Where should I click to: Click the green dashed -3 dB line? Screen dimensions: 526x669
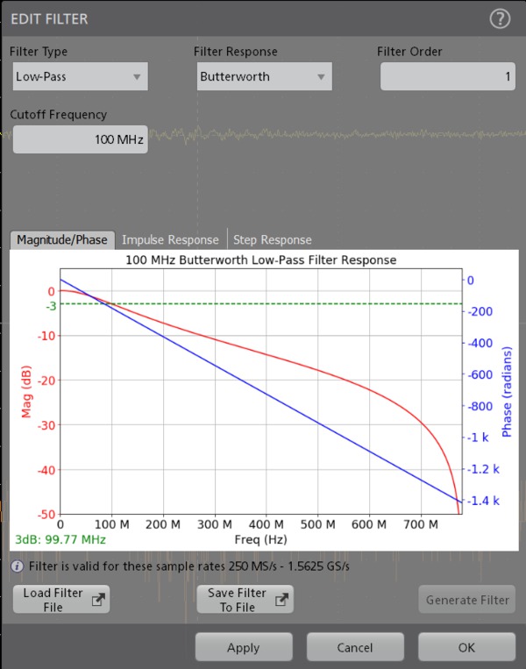point(263,304)
